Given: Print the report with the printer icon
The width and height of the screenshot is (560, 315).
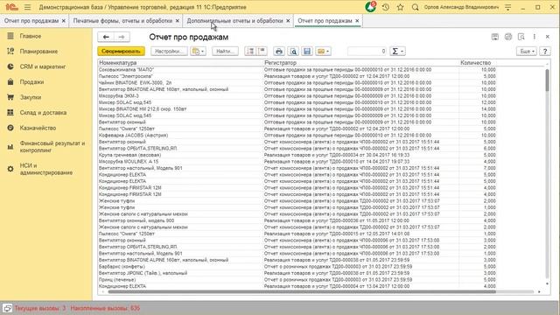Looking at the screenshot, I should pos(279,52).
